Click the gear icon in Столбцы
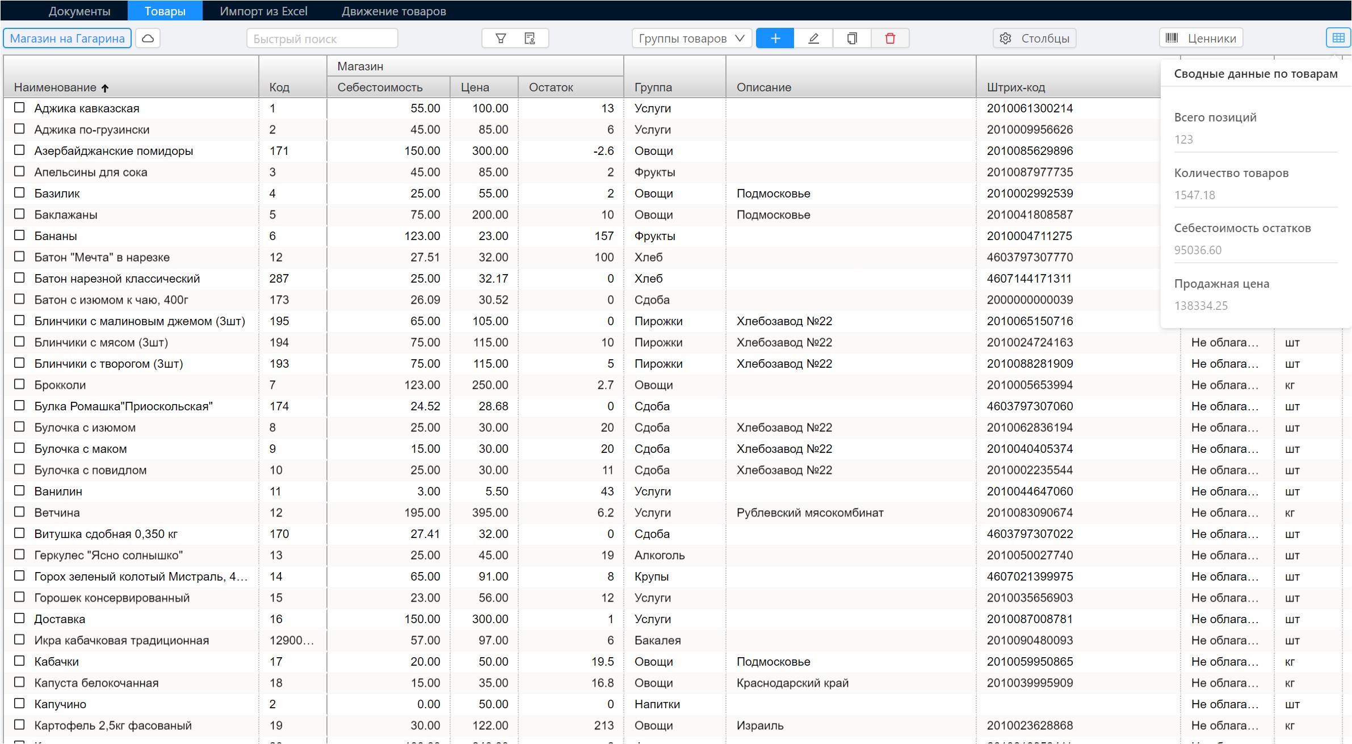The height and width of the screenshot is (744, 1352). [1006, 38]
